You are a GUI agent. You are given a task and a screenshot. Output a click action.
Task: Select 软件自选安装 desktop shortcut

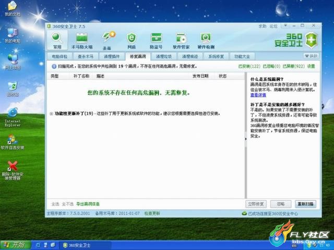point(13,142)
